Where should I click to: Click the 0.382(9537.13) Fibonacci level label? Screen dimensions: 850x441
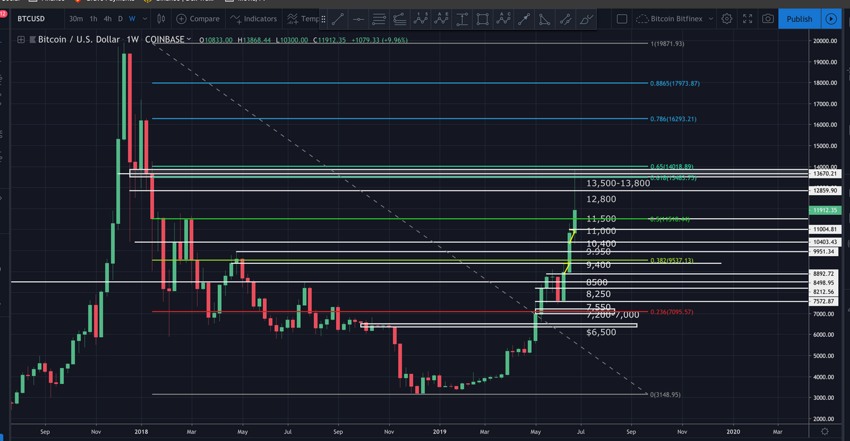coord(671,261)
